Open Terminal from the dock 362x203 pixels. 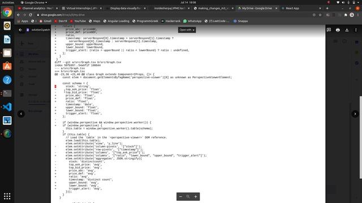point(7,94)
